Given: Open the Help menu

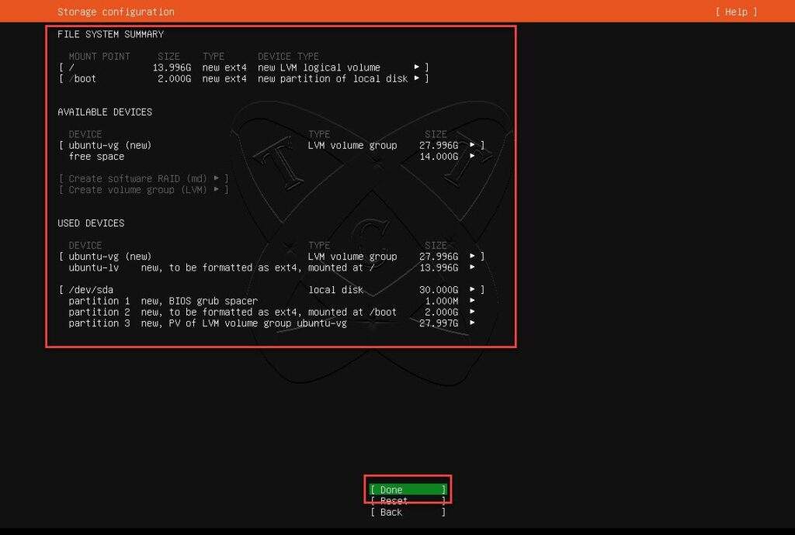Looking at the screenshot, I should pos(736,12).
